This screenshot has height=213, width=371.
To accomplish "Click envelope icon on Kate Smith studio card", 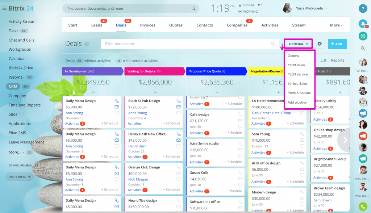I will 241,150.
